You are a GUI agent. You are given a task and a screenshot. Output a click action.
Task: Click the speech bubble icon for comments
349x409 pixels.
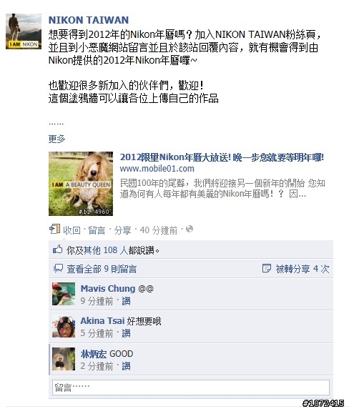58,268
